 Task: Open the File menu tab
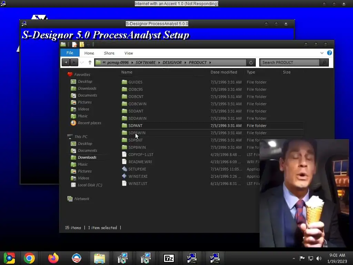tap(70, 53)
